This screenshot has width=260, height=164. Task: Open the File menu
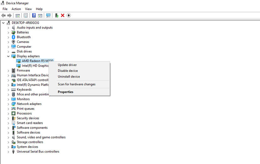coord(5,9)
